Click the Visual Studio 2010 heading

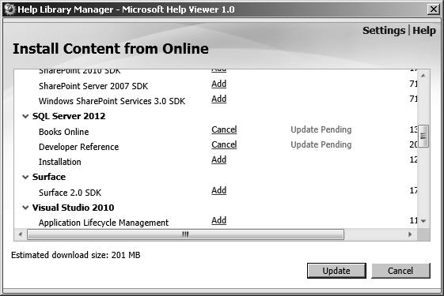[x=73, y=208]
